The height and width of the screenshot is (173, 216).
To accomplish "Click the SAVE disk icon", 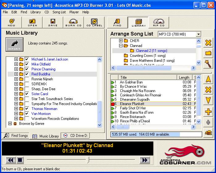I will [x=53, y=23].
